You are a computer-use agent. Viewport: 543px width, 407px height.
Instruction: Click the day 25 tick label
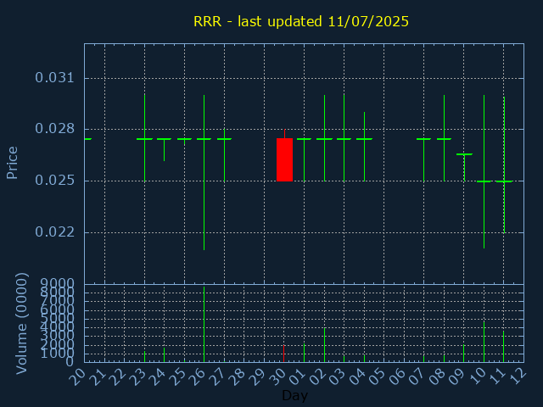pos(176,376)
